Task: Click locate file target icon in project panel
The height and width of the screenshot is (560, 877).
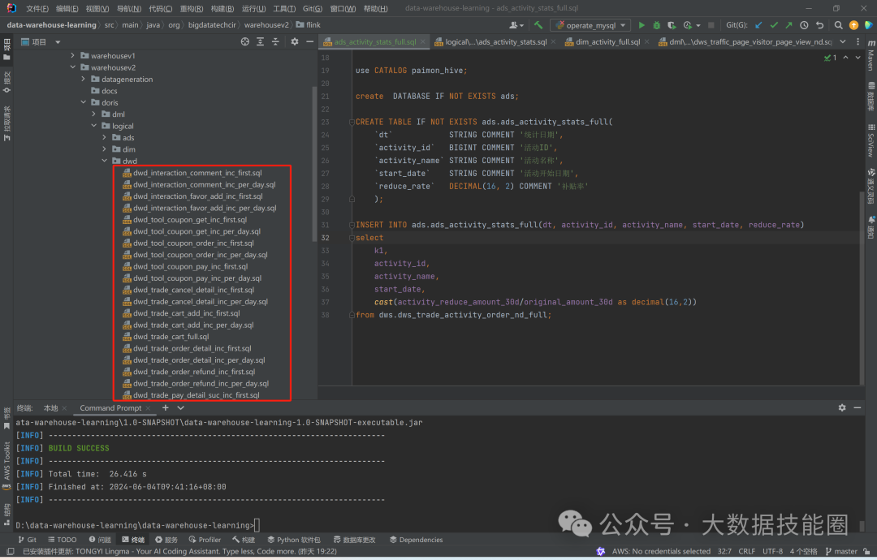Action: (245, 41)
